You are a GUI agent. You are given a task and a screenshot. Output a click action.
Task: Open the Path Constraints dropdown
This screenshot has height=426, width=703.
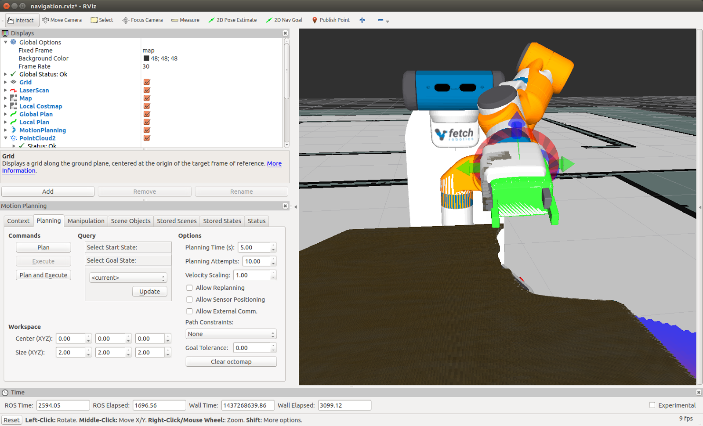tap(231, 334)
